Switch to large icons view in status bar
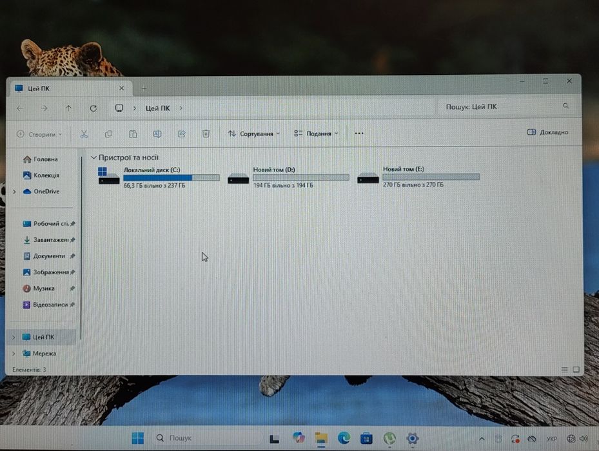 coord(576,370)
